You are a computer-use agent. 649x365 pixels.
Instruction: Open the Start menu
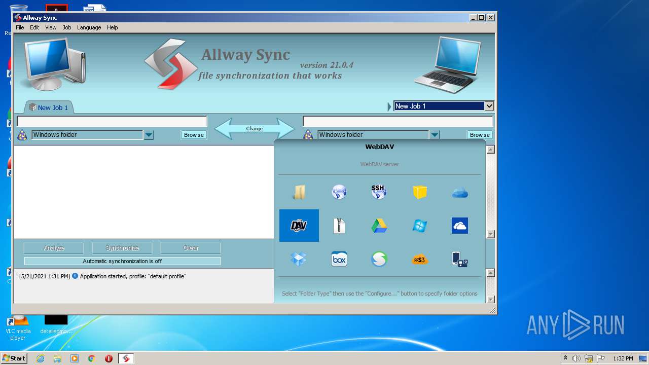tap(14, 358)
